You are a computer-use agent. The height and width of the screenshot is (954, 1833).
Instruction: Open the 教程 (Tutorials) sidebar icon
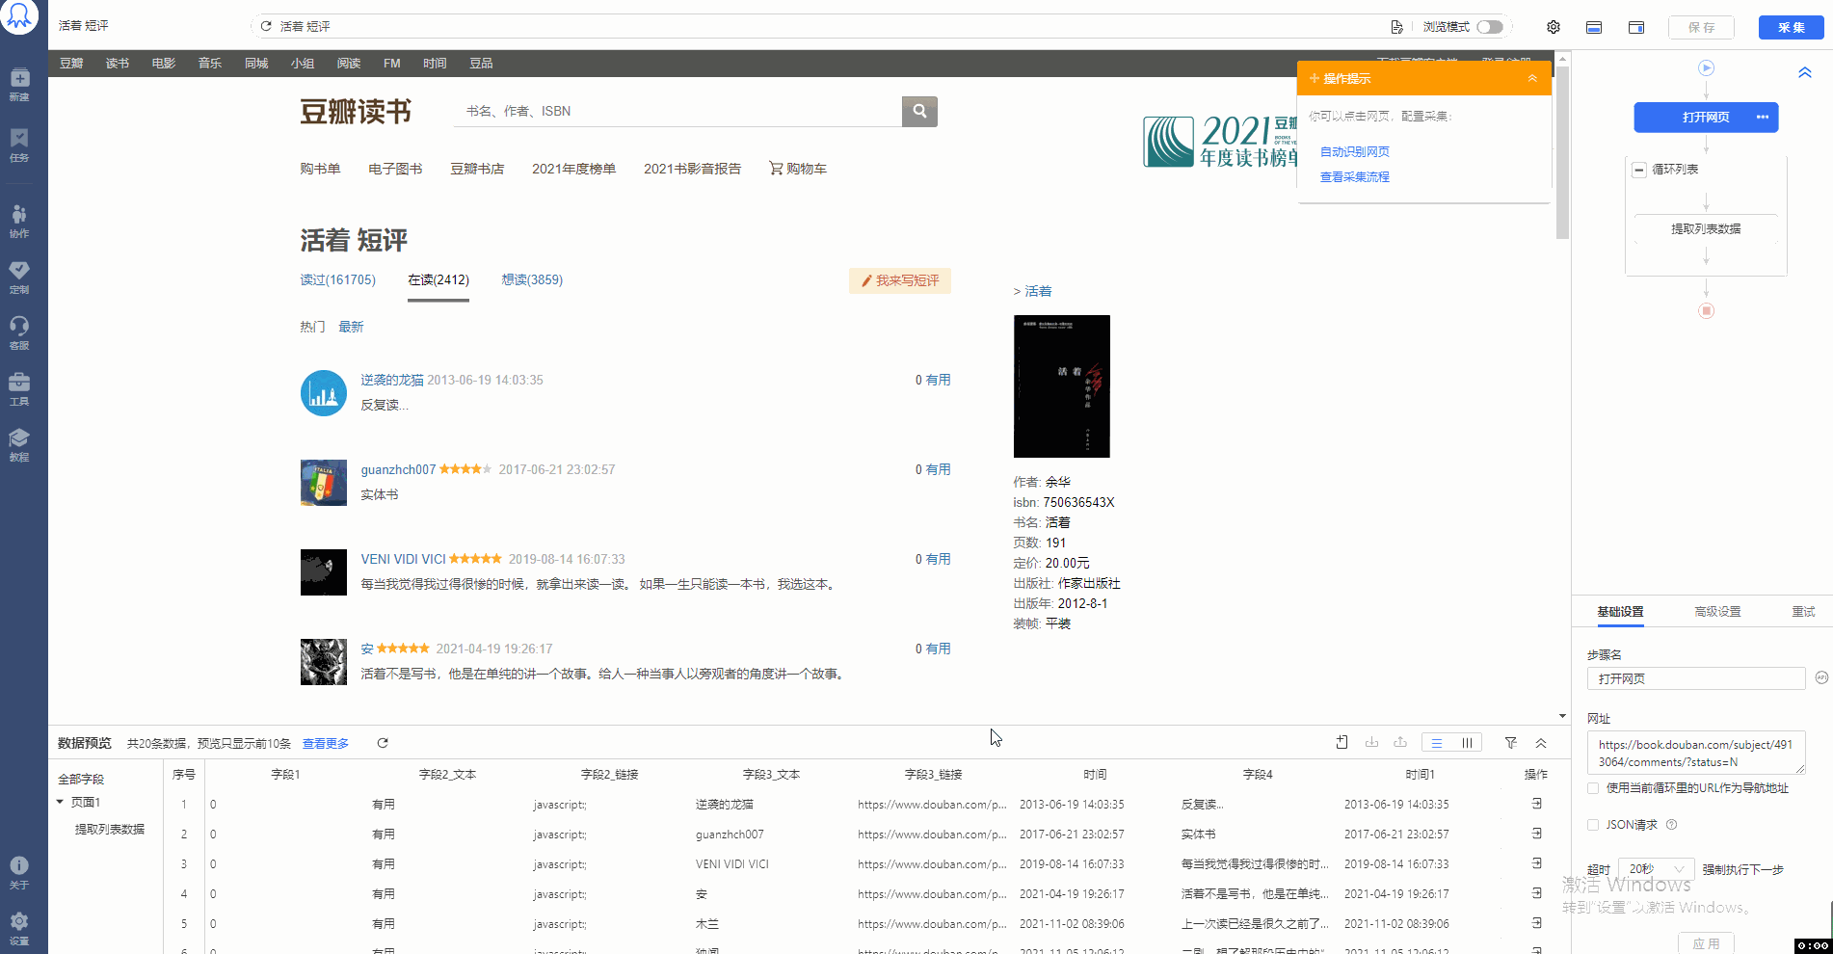tap(19, 444)
